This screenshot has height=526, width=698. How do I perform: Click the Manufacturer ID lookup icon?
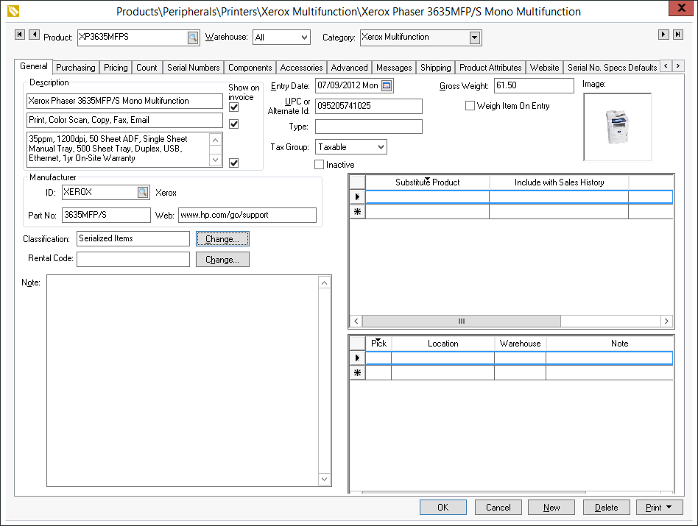click(x=143, y=193)
